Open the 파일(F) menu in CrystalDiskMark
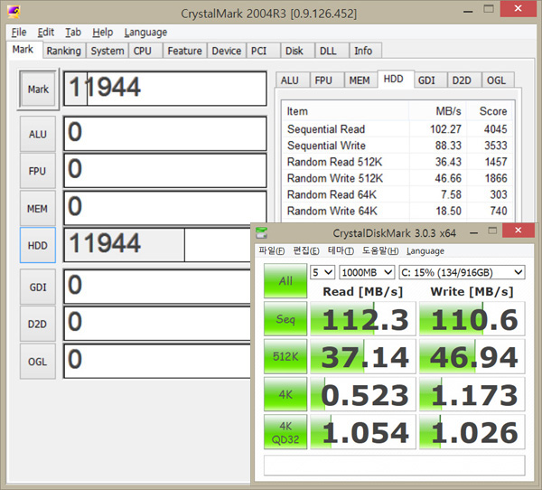The height and width of the screenshot is (490, 542). tap(271, 250)
